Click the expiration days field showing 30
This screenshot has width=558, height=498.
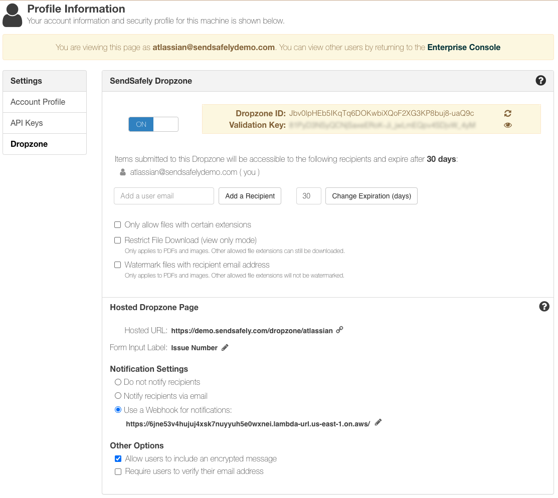[308, 196]
